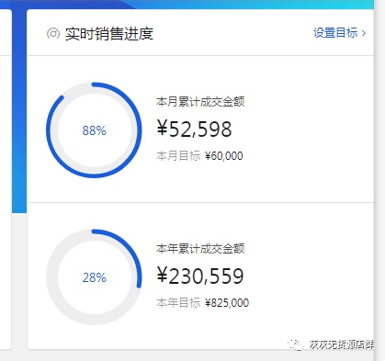Click the 88% monthly progress ring
Image resolution: width=385 pixels, height=361 pixels.
[x=94, y=130]
